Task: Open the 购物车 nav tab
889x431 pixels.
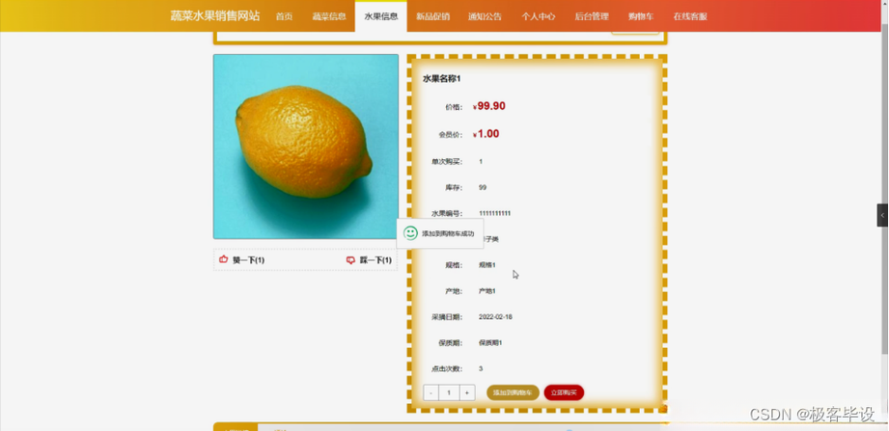Action: 641,16
